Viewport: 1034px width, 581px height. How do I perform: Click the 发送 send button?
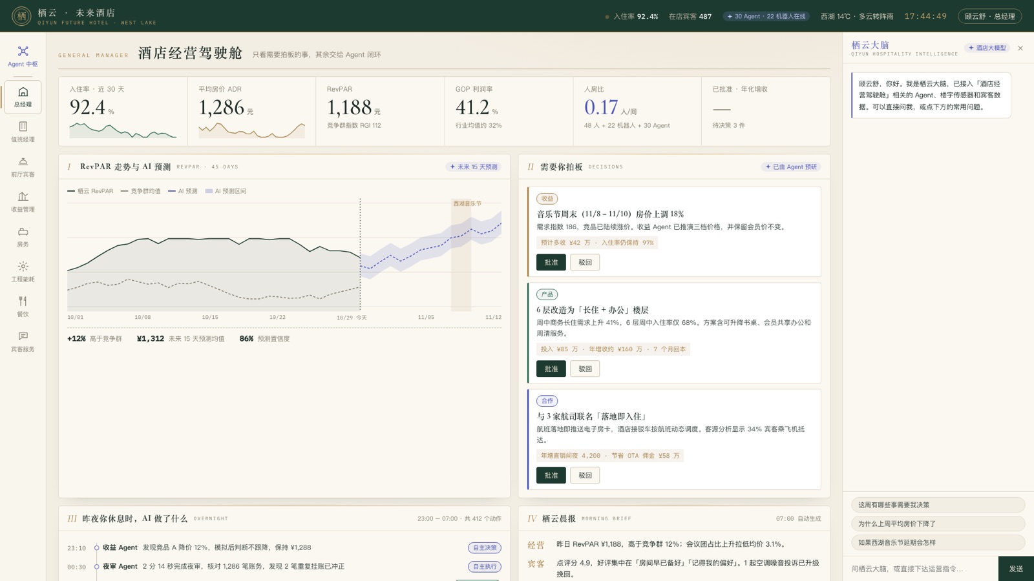[1016, 569]
